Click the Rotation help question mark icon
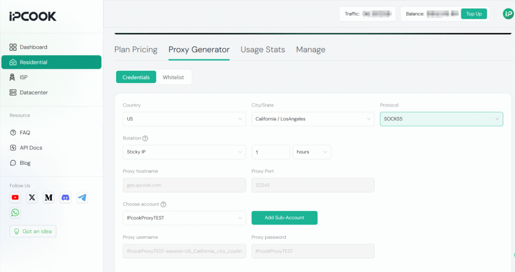This screenshot has height=272, width=515. (x=145, y=138)
